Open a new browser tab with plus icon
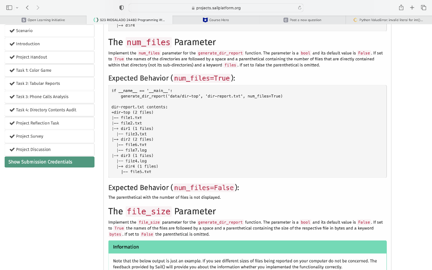This screenshot has width=432, height=270. point(412,7)
